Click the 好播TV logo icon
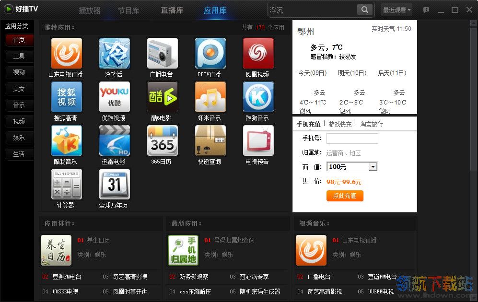Screen dimensions: 478x302 [x=9, y=9]
